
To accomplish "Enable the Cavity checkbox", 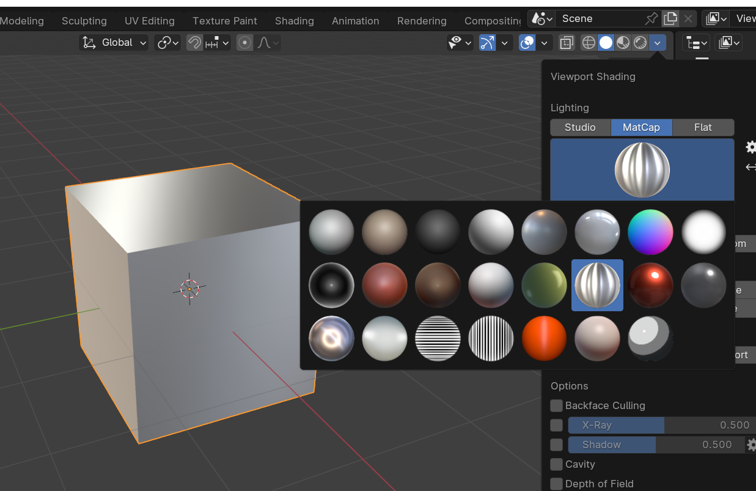I will pos(556,464).
